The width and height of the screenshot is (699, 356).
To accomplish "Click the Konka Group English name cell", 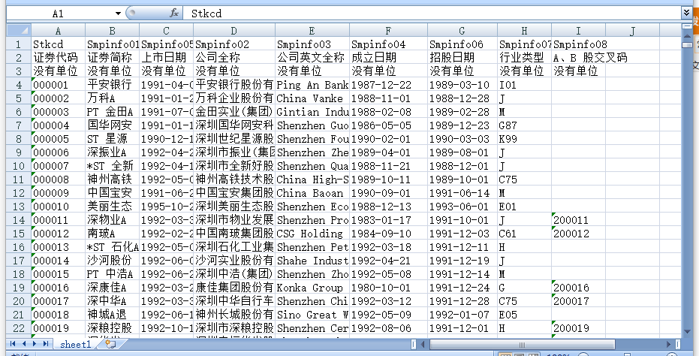I will click(312, 288).
